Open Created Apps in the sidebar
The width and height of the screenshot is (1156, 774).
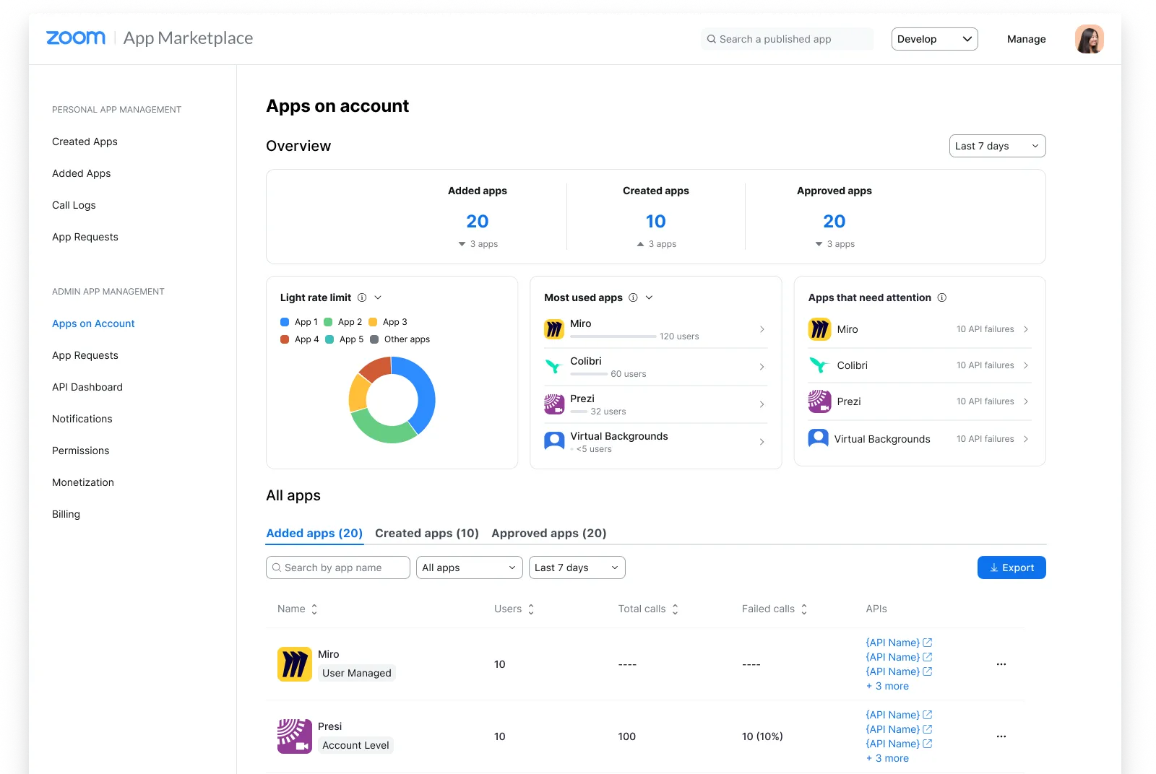point(85,142)
